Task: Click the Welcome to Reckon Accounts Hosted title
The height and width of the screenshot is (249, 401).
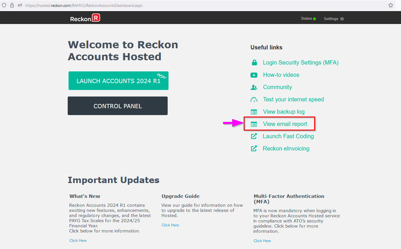Action: coord(123,51)
